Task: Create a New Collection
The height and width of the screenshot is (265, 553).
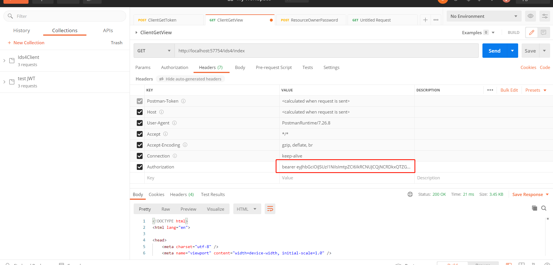Action: (26, 43)
